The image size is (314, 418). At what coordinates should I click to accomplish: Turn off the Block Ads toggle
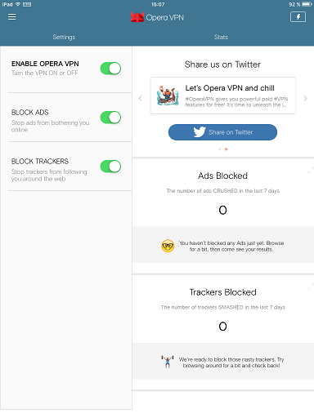(x=110, y=118)
